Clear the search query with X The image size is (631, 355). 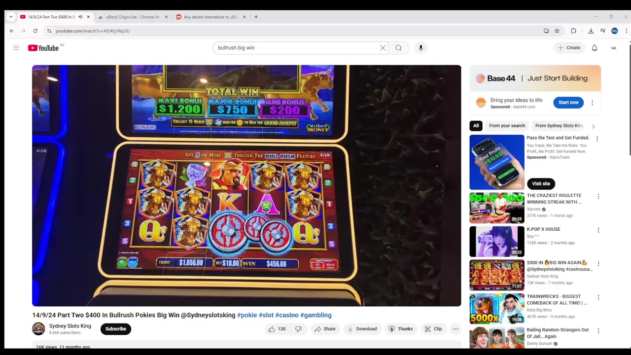[x=383, y=48]
